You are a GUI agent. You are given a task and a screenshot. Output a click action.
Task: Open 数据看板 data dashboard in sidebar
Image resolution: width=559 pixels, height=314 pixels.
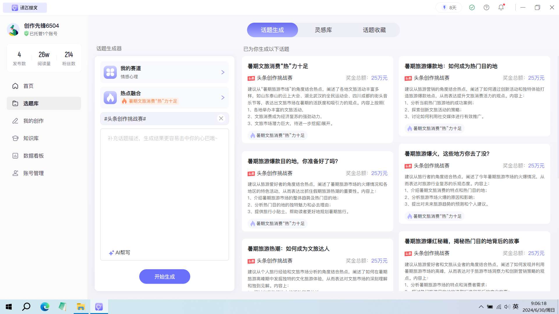pos(33,156)
